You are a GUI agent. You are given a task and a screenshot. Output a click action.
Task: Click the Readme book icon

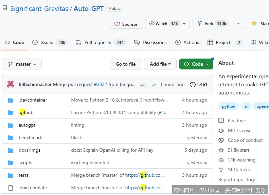click(221, 121)
